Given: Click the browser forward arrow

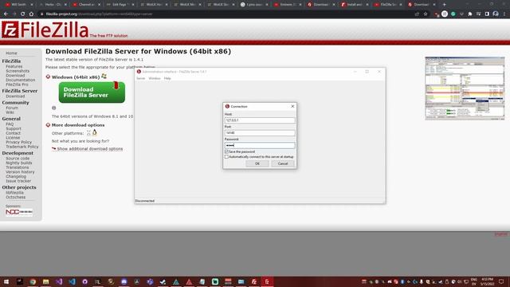Looking at the screenshot, I should point(14,14).
